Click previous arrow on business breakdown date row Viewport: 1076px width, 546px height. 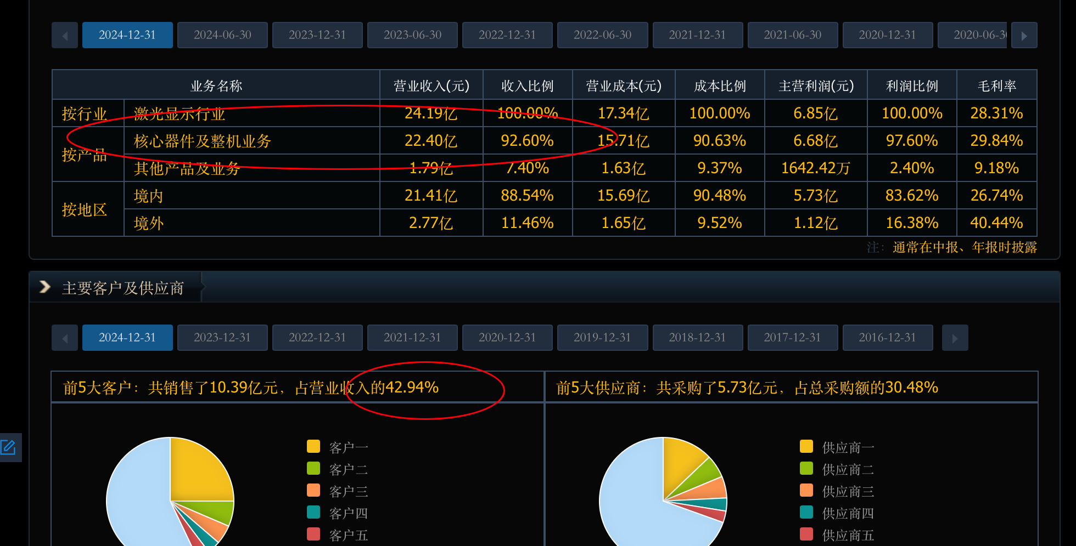[65, 35]
